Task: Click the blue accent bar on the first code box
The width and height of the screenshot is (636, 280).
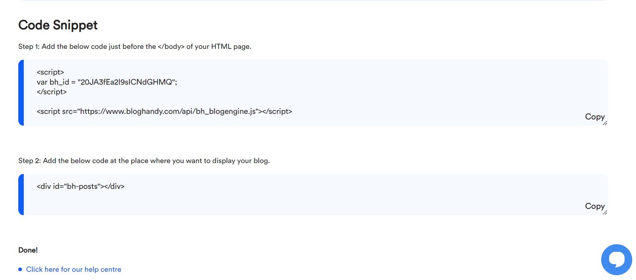Action: pos(21,92)
